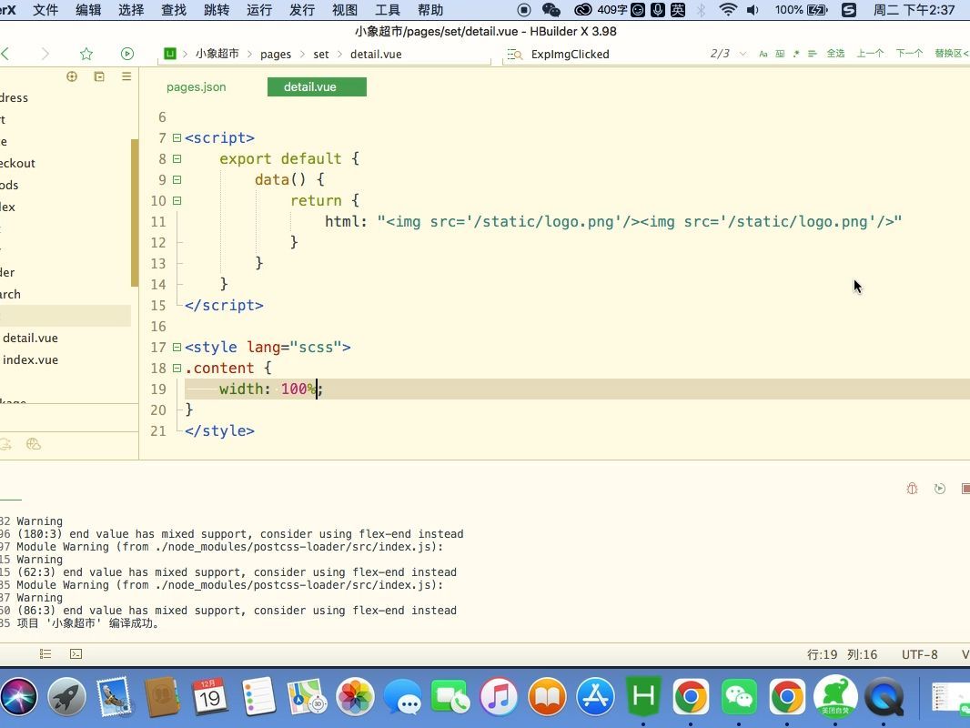Screen dimensions: 970x728
Task: Click the outline list icon in status bar
Action: pos(45,653)
